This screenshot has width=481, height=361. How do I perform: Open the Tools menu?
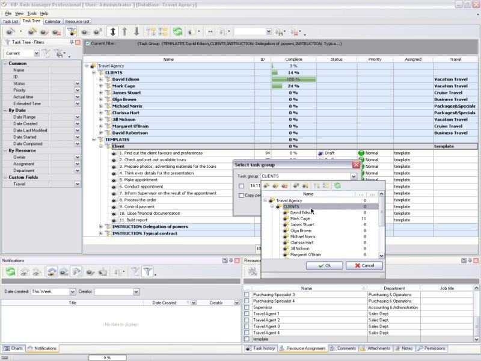[x=32, y=13]
